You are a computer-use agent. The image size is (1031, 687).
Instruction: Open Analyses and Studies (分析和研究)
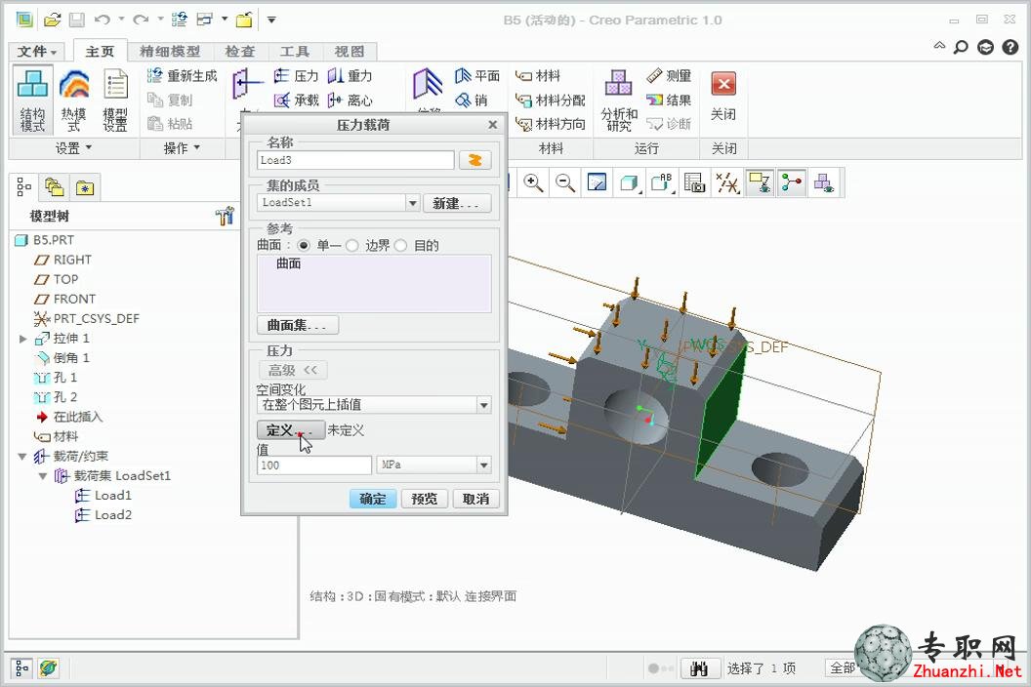(619, 100)
